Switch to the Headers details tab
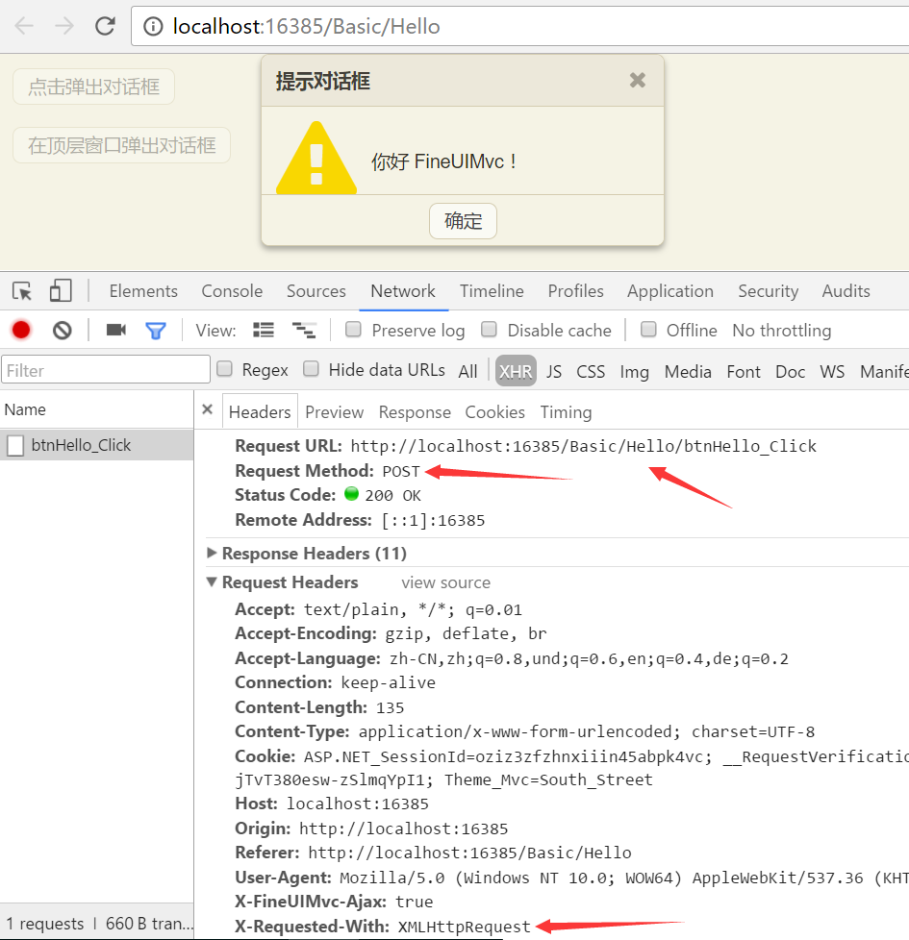The width and height of the screenshot is (909, 940). coord(260,411)
